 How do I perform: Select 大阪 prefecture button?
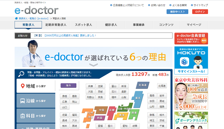click(90, 92)
